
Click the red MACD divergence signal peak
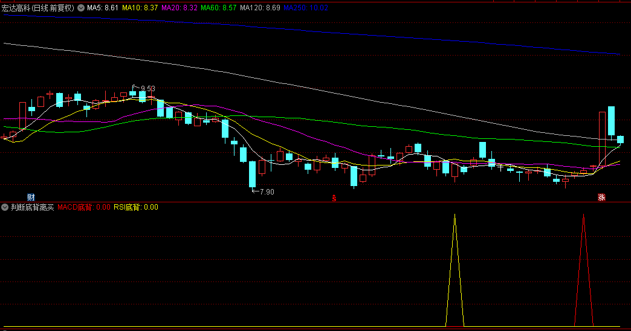[x=583, y=269]
